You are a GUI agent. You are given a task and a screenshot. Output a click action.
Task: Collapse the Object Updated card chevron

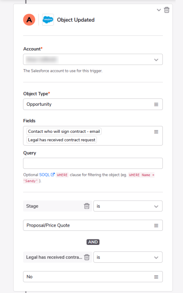click(159, 10)
